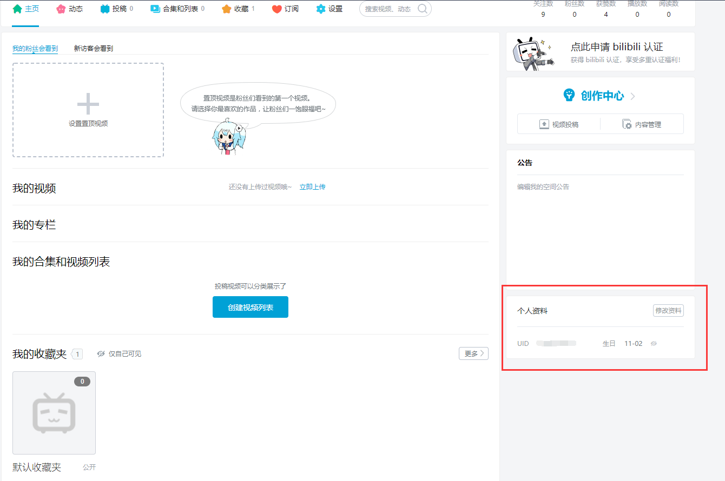The height and width of the screenshot is (481, 725).
Task: Toggle birthday visibility with the eye icon
Action: point(653,343)
